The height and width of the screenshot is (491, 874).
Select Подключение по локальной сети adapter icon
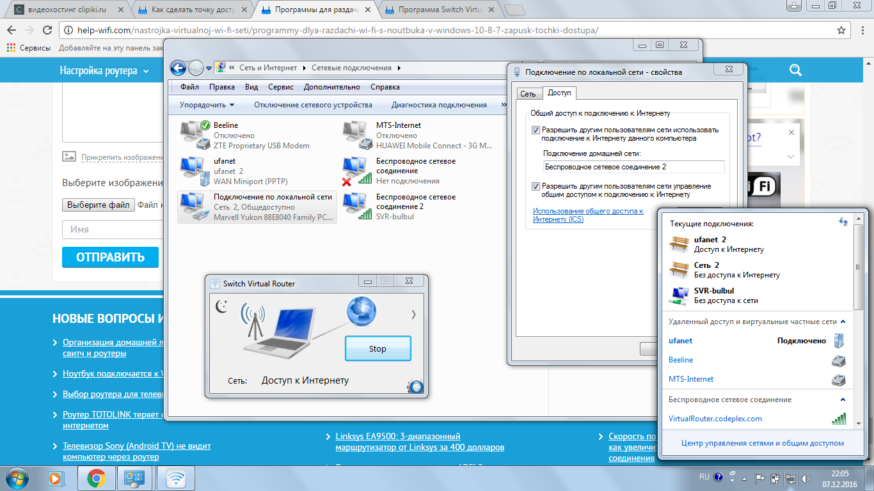pos(195,207)
